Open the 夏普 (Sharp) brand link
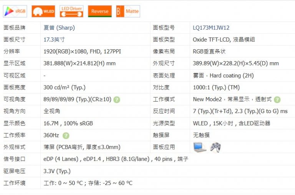Viewport: 295px width, 195px height. 59,28
